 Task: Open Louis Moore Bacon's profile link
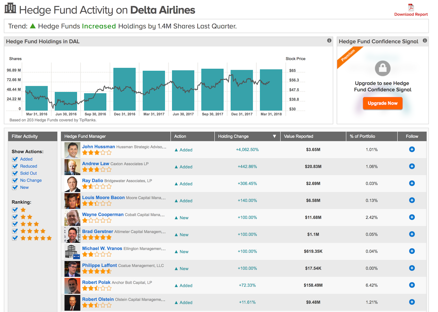coord(103,197)
